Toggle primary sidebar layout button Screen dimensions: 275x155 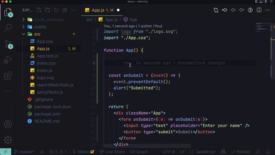click(x=257, y=2)
